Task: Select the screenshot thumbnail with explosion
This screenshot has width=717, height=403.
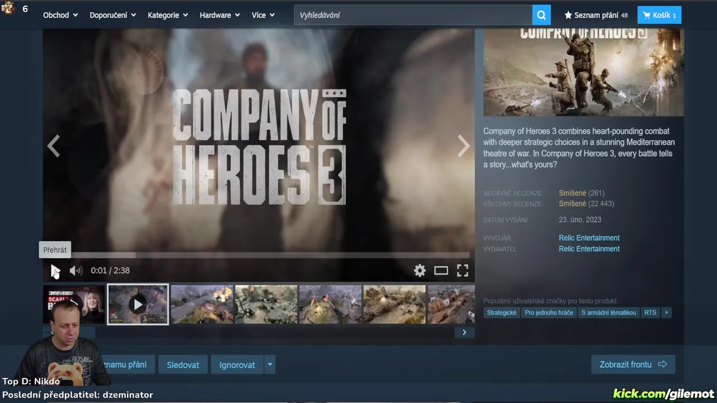Action: click(x=202, y=304)
